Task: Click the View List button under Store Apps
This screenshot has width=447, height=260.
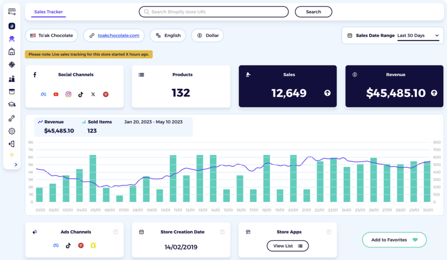Action: point(287,246)
